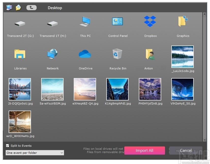Image resolution: width=210 pixels, height=164 pixels.
Task: Click the Desktop location title
Action: [55, 8]
